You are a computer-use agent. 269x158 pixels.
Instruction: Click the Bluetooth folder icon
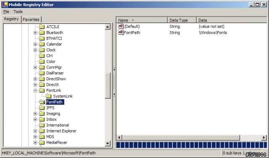42,33
